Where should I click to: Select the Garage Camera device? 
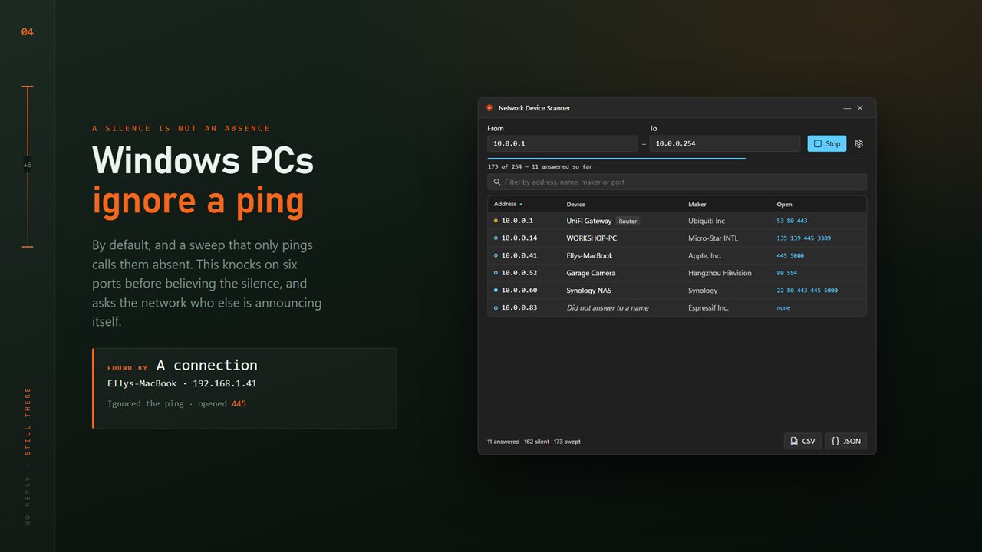coord(591,273)
